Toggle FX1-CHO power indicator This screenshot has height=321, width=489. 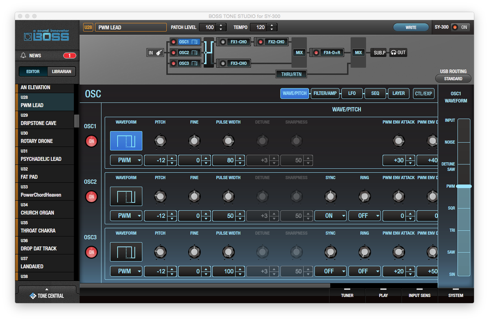(x=223, y=42)
